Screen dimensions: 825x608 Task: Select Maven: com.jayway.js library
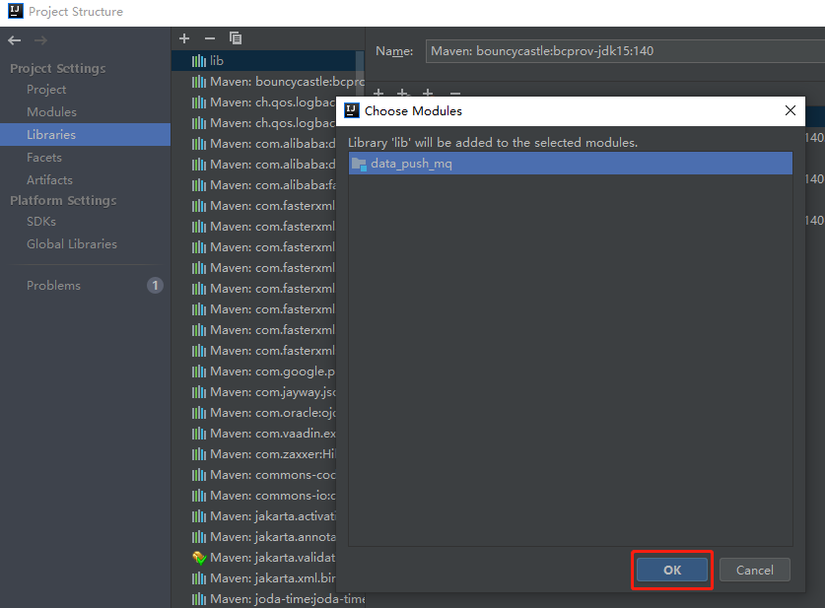pyautogui.click(x=254, y=392)
